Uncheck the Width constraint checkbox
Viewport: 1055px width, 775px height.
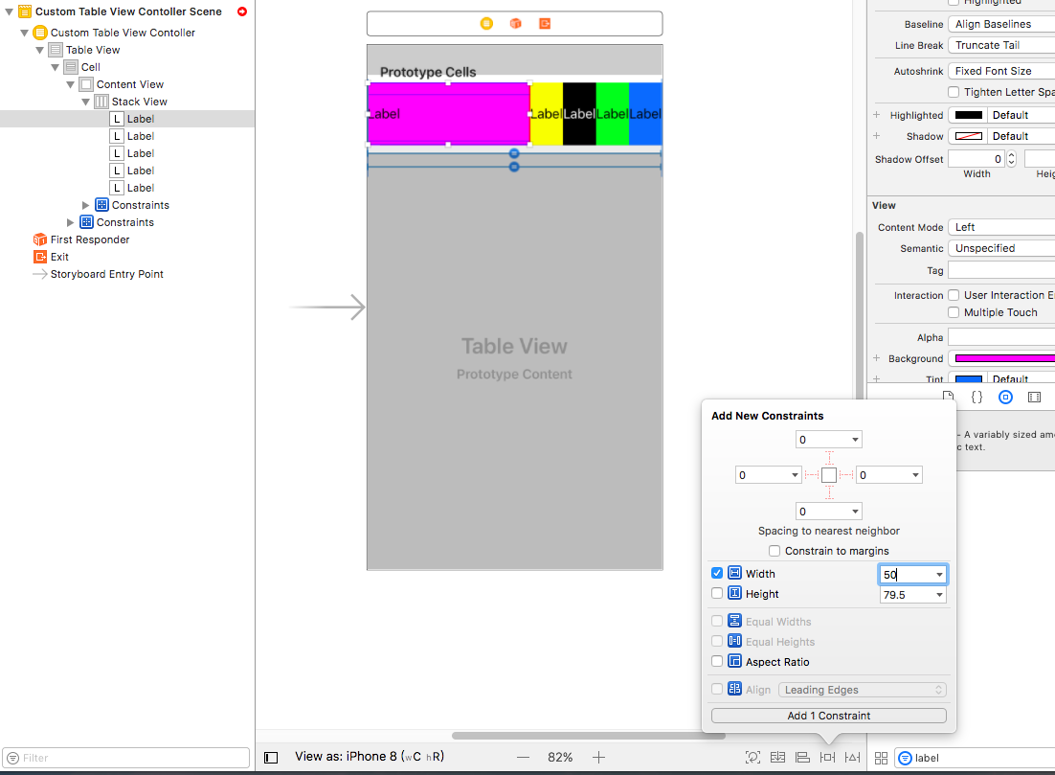(x=717, y=573)
